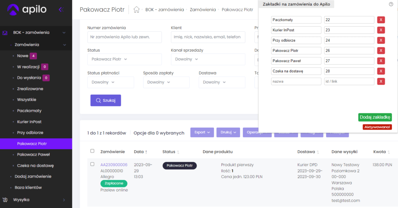Open order link AA230900006
398x208 pixels.
tap(114, 165)
